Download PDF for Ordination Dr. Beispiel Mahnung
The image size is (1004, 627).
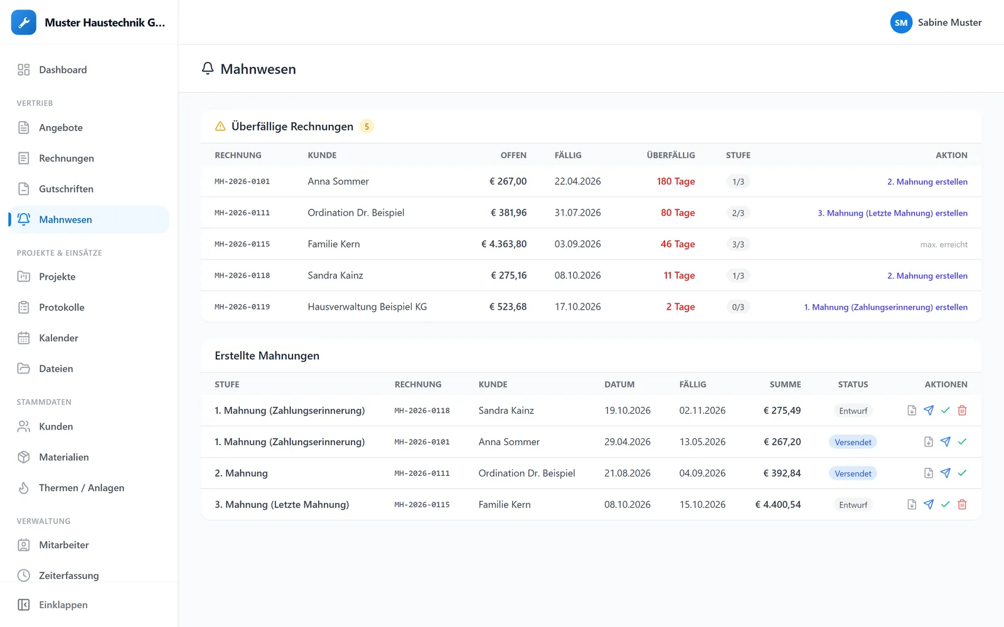tap(929, 473)
